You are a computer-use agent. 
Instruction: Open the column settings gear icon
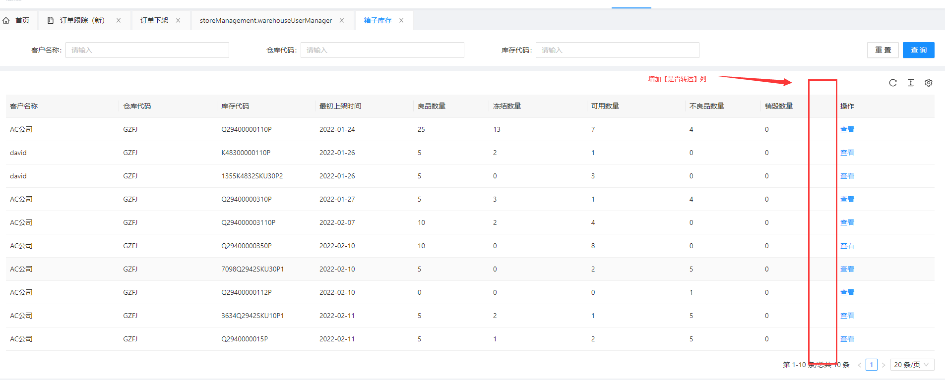pyautogui.click(x=928, y=83)
